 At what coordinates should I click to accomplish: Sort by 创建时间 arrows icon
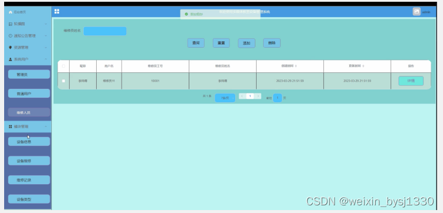coord(296,66)
